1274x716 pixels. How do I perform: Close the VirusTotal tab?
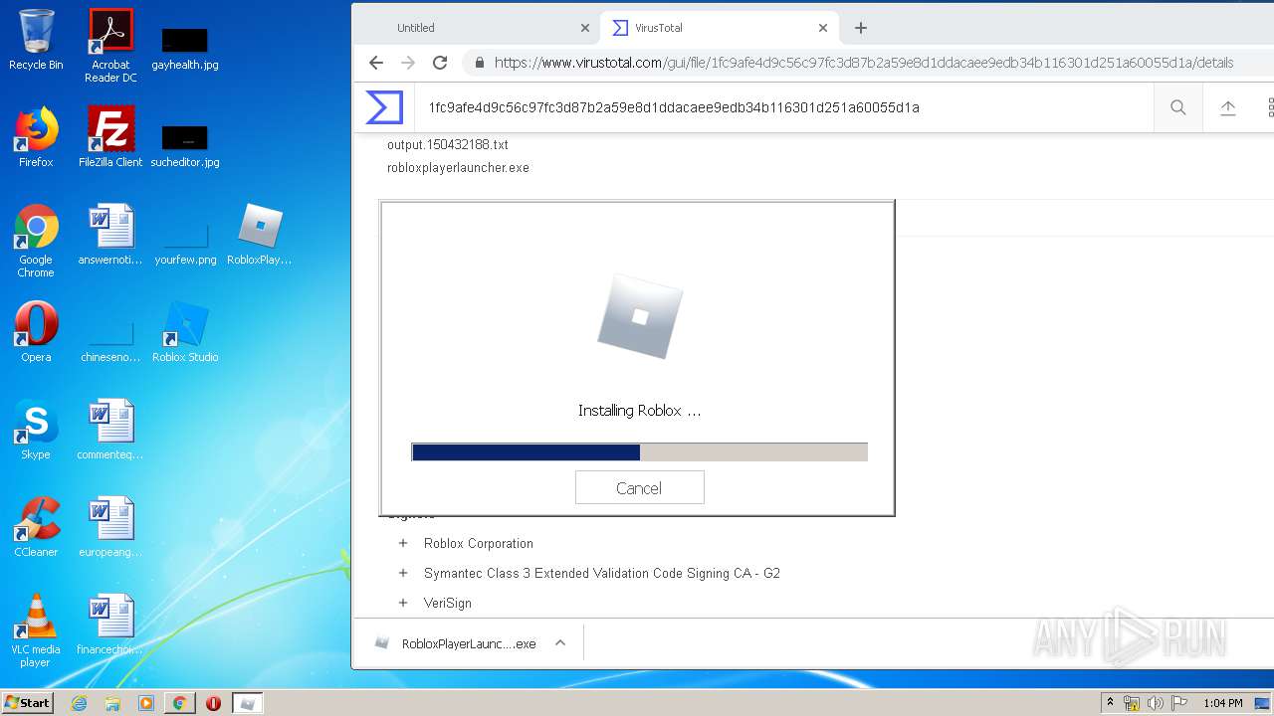pos(823,28)
